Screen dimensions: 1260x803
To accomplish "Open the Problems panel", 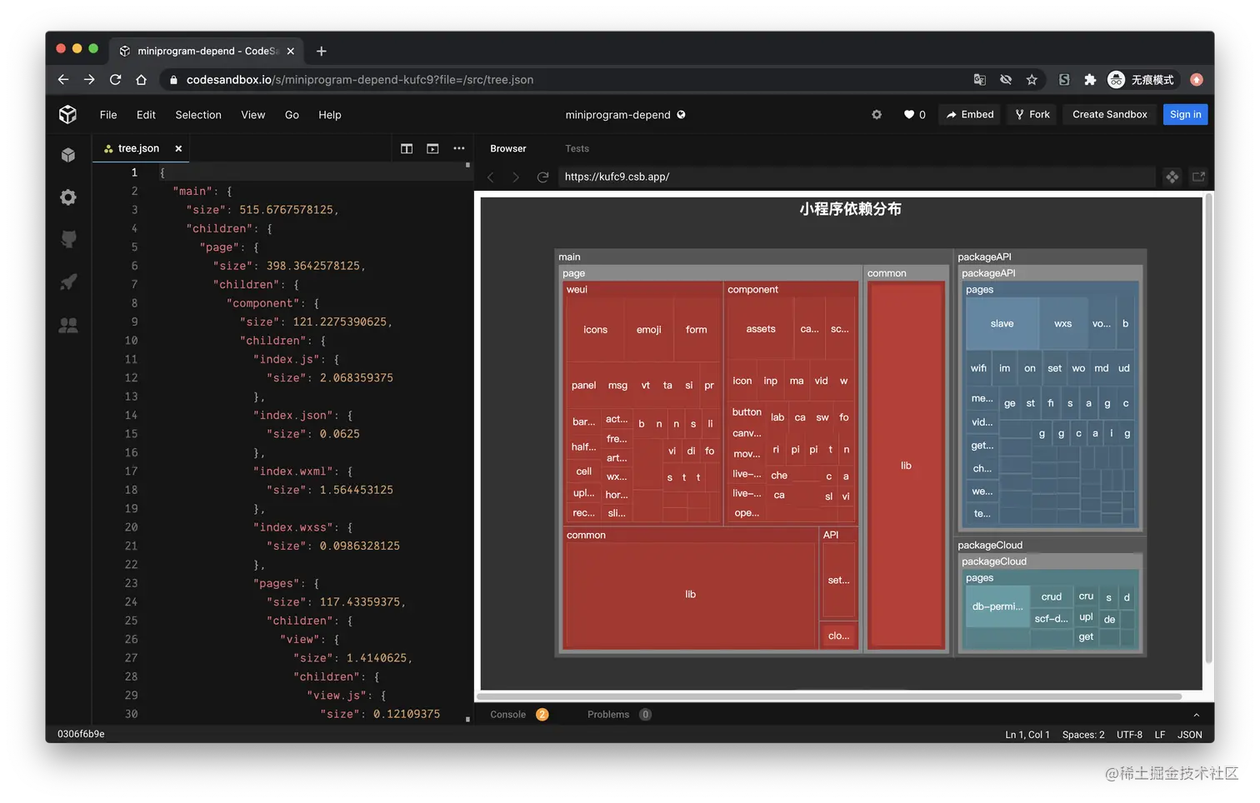I will click(x=618, y=714).
